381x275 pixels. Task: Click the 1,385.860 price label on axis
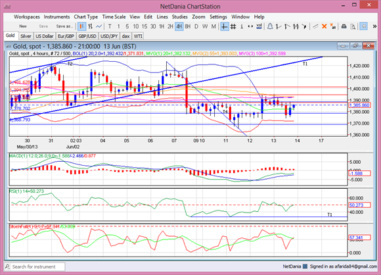(359, 105)
